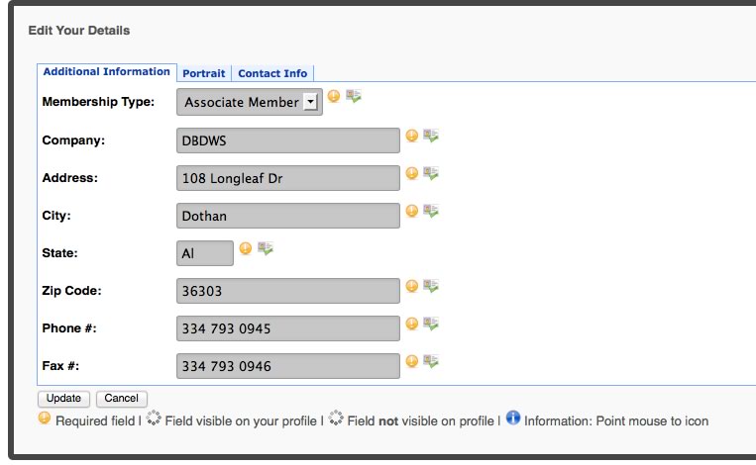The image size is (756, 465).
Task: Click profile visibility icon next to Company
Action: 431,136
